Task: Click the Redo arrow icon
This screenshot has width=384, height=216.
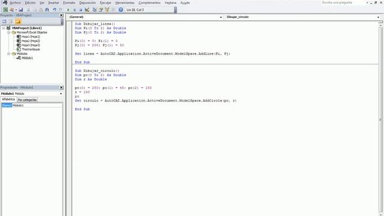Action: (x=61, y=10)
